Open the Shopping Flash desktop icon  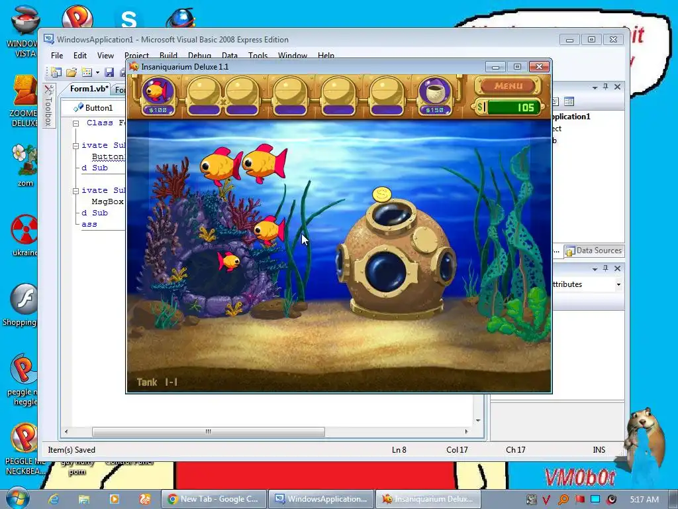pyautogui.click(x=21, y=304)
